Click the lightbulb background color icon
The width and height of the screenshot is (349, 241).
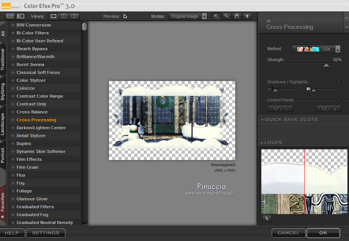click(247, 16)
